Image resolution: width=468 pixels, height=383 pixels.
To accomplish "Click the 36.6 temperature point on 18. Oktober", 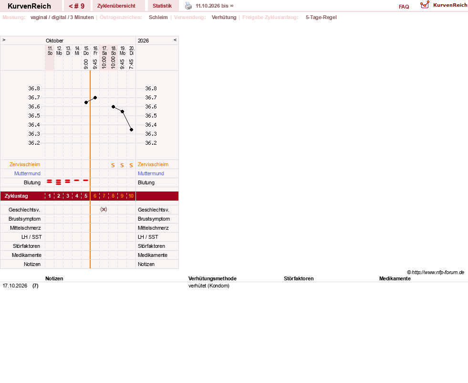I will pyautogui.click(x=113, y=106).
